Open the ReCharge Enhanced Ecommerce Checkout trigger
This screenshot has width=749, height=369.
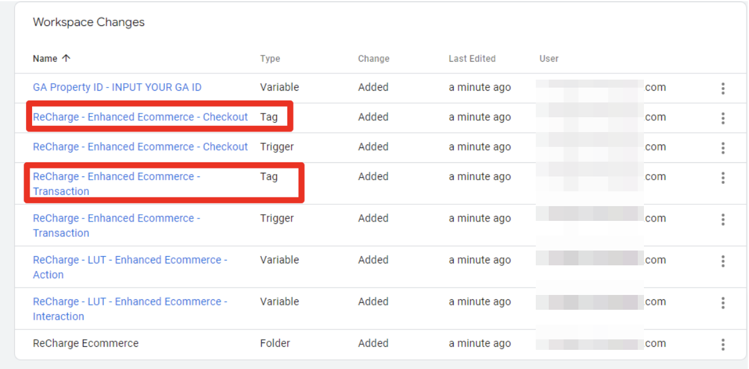[140, 147]
